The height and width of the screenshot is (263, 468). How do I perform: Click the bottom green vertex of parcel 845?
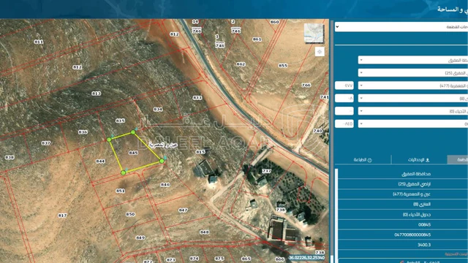(123, 172)
